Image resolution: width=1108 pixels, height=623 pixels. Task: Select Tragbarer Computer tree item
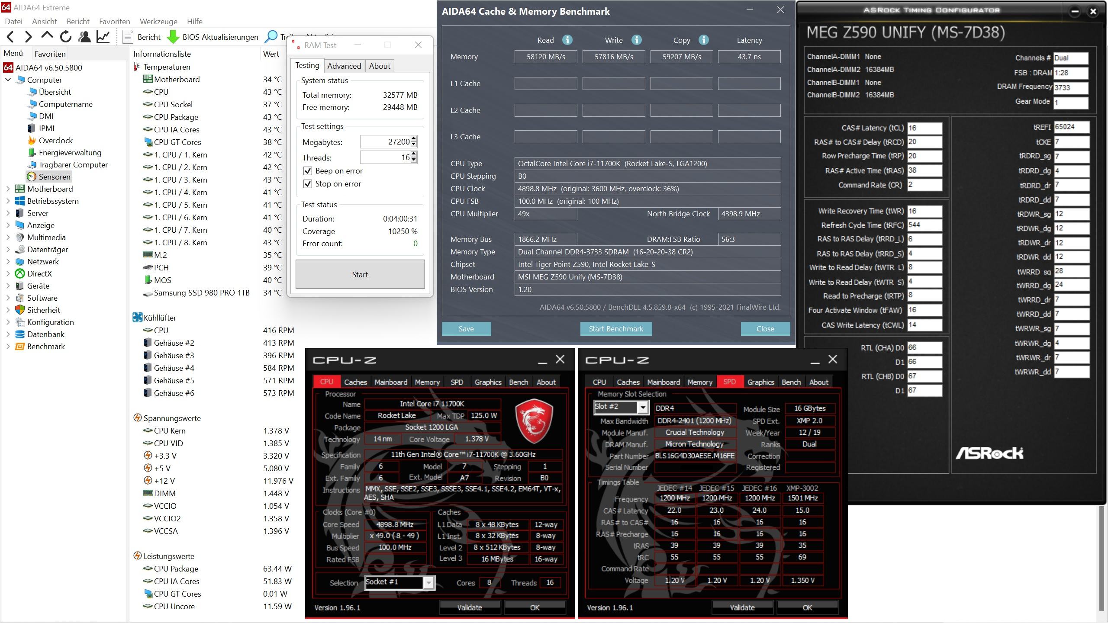point(68,164)
